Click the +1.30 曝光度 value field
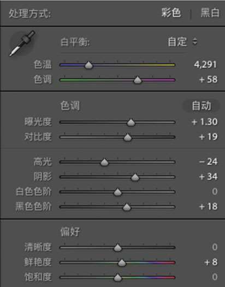The height and width of the screenshot is (287, 225). click(205, 122)
